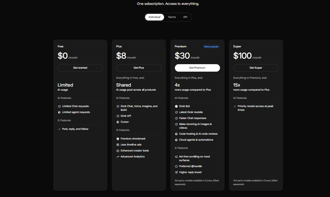Click the '15x' more usage heading

[x=236, y=85]
